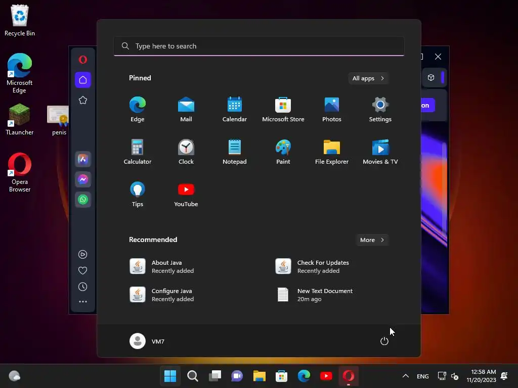Open clock showing 12:58 AM

coord(482,376)
